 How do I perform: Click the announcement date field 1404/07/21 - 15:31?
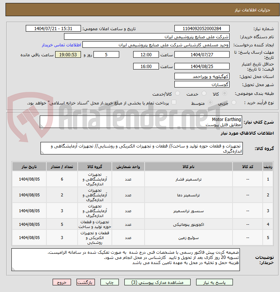click(53, 28)
